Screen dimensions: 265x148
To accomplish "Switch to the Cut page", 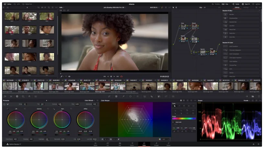I will (x=108, y=144).
